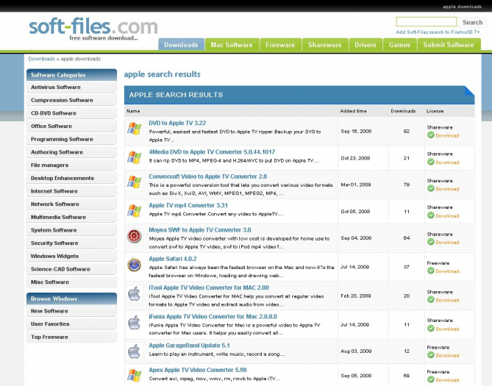Viewport: 492px width, 386px height.
Task: Open the Drivers tab
Action: click(x=366, y=45)
